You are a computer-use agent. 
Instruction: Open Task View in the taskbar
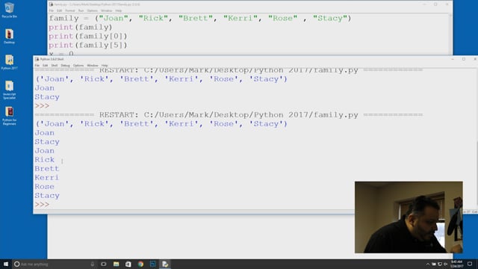click(x=104, y=264)
